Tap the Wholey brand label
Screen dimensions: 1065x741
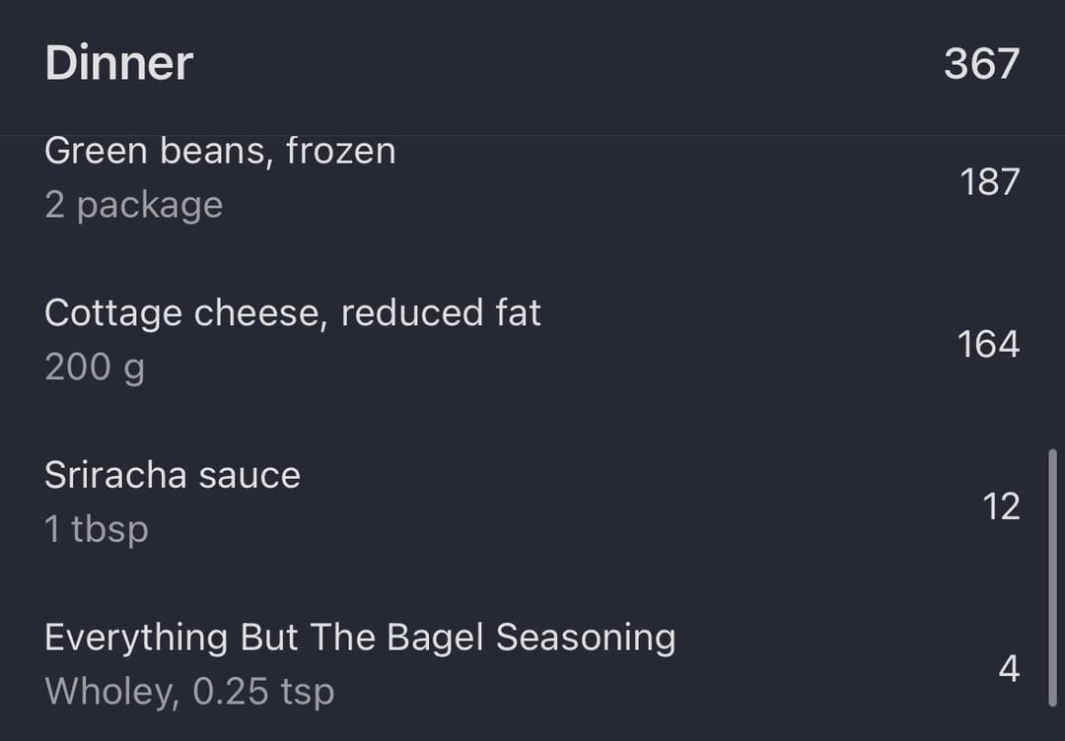pyautogui.click(x=110, y=692)
